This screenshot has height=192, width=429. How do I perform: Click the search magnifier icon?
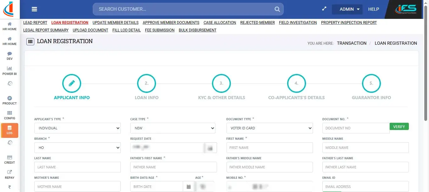[x=277, y=9]
